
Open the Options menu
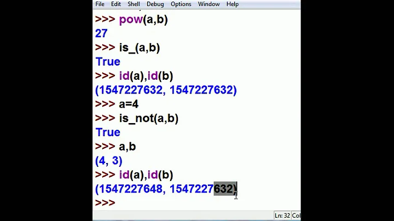(x=181, y=4)
